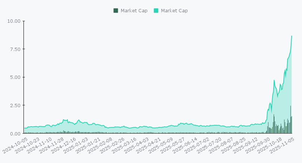Click the 7.50 y-axis label
This screenshot has width=302, height=163.
click(x=15, y=49)
